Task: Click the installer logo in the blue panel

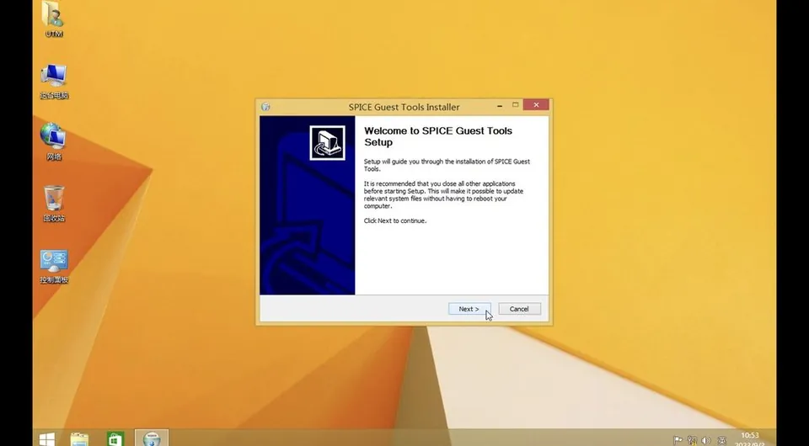Action: pos(328,143)
